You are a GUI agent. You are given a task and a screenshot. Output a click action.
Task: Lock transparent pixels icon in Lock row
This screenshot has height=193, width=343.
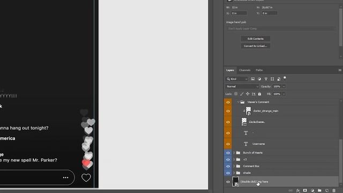pyautogui.click(x=236, y=94)
